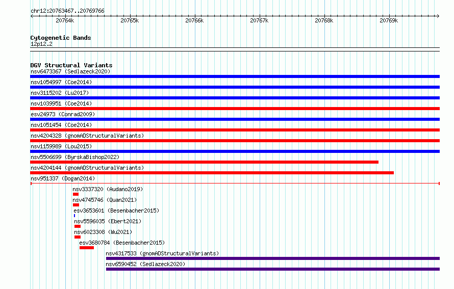This screenshot has height=289, width=454.
Task: Select the small red block under nsv6023308
Action: [x=78, y=237]
